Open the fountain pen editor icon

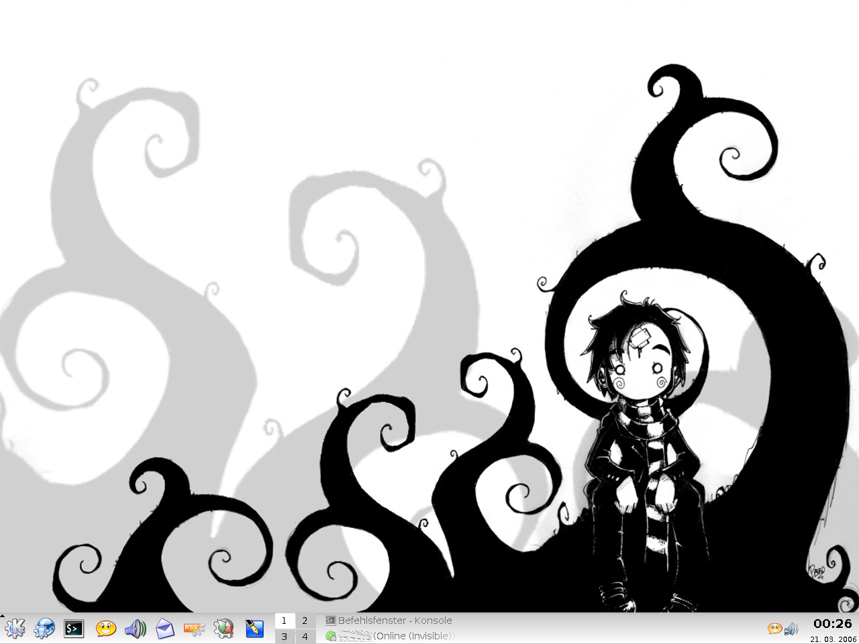(x=254, y=629)
